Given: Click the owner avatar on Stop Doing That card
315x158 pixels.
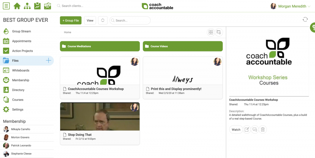Looking at the screenshot, I should coord(135,108).
